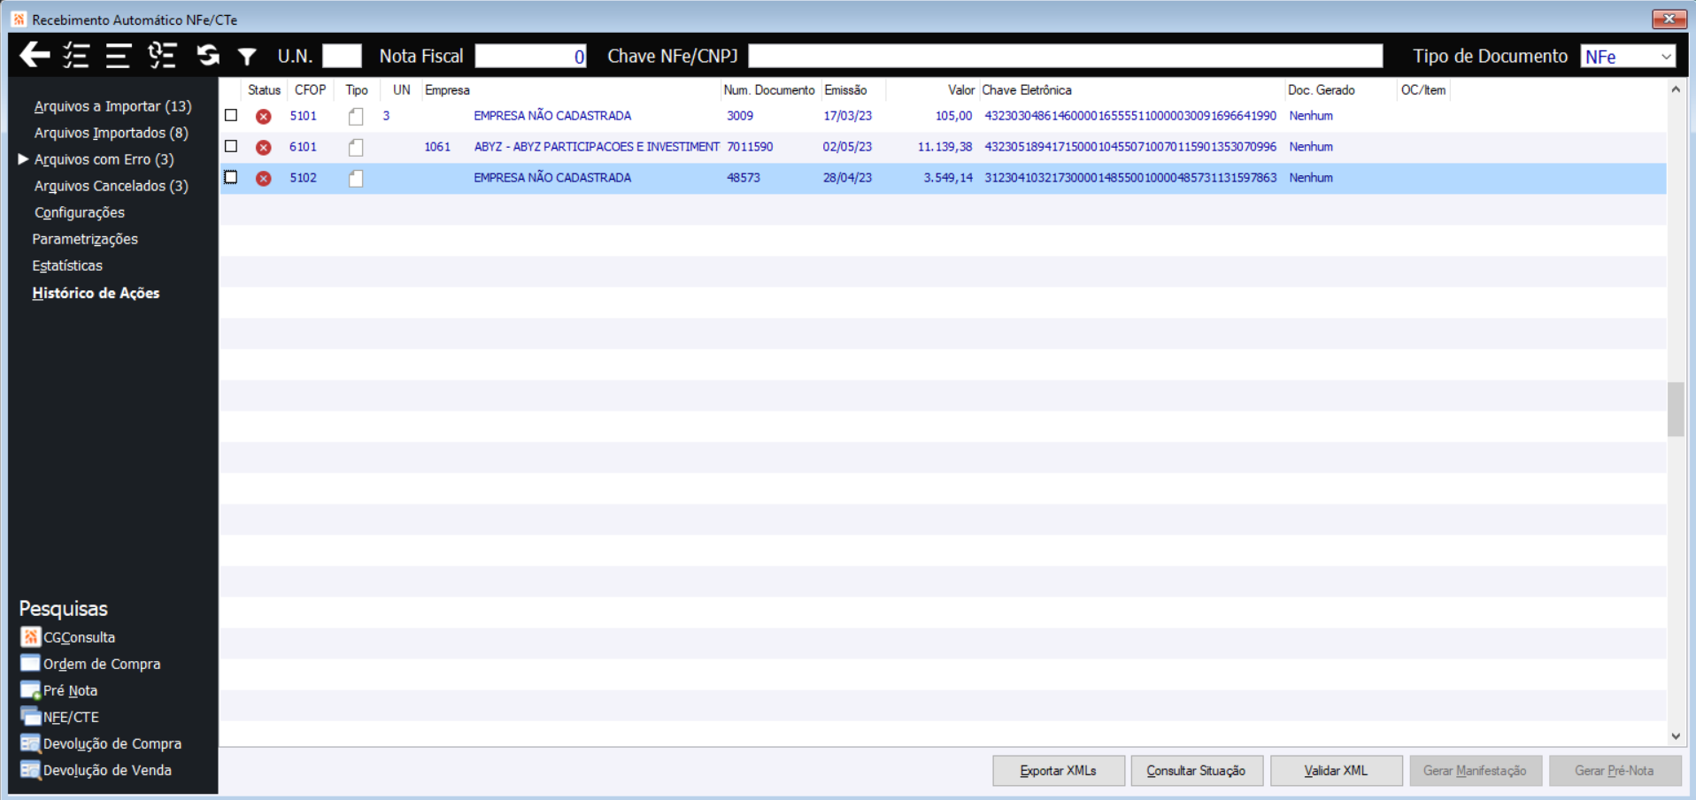This screenshot has height=800, width=1696.
Task: Click the error status icon for CFOP 6101
Action: coord(264,147)
